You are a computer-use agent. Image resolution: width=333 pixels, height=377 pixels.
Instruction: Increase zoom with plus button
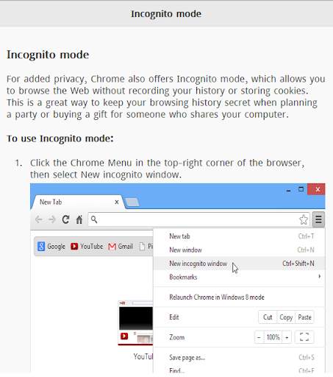click(x=287, y=337)
